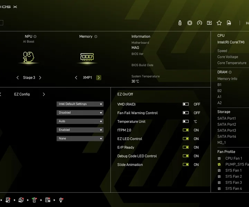Select the floppy disk boot device icon
Image resolution: width=249 pixels, height=207 pixels.
[x=48, y=200]
